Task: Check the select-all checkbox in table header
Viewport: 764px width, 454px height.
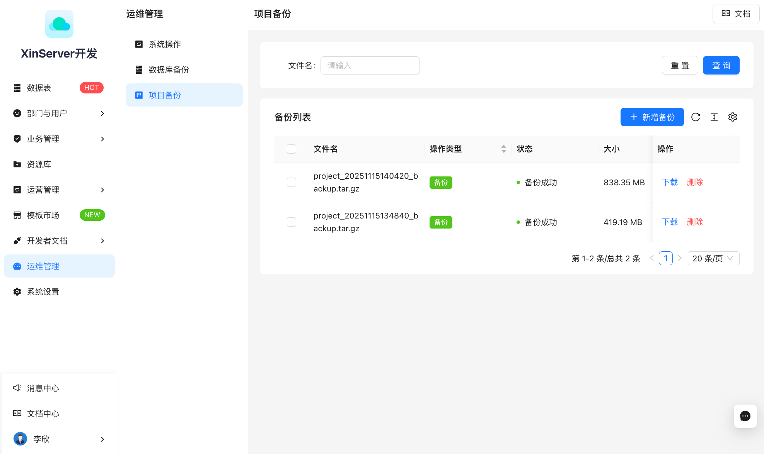Action: point(292,149)
